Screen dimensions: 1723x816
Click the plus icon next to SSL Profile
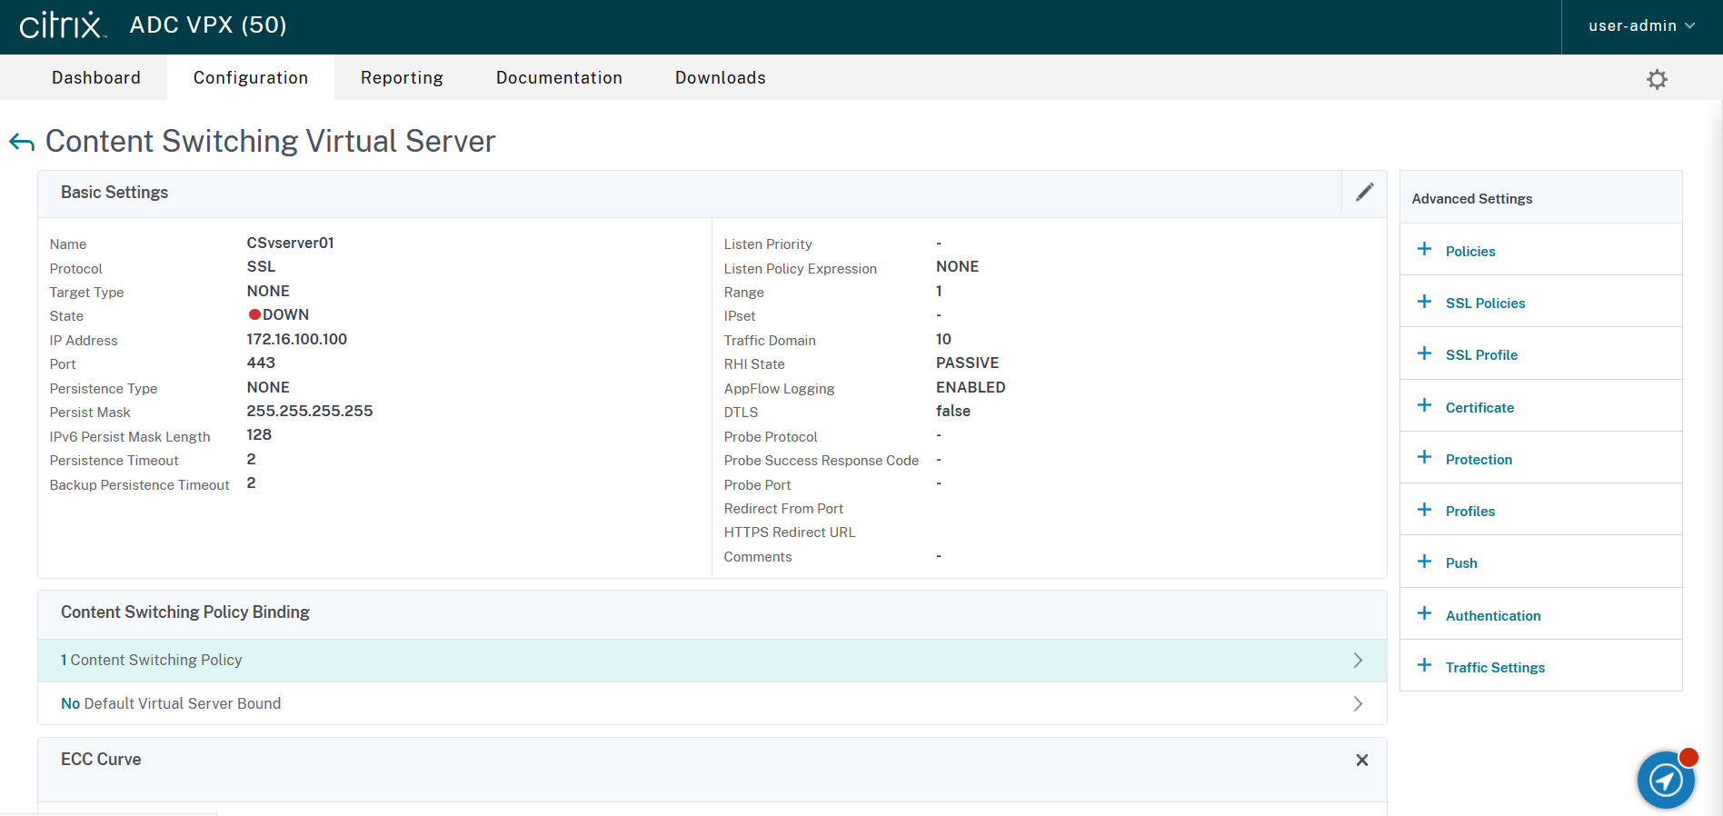tap(1424, 353)
